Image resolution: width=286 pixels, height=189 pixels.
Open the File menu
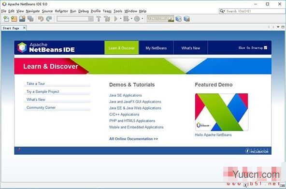click(4, 11)
